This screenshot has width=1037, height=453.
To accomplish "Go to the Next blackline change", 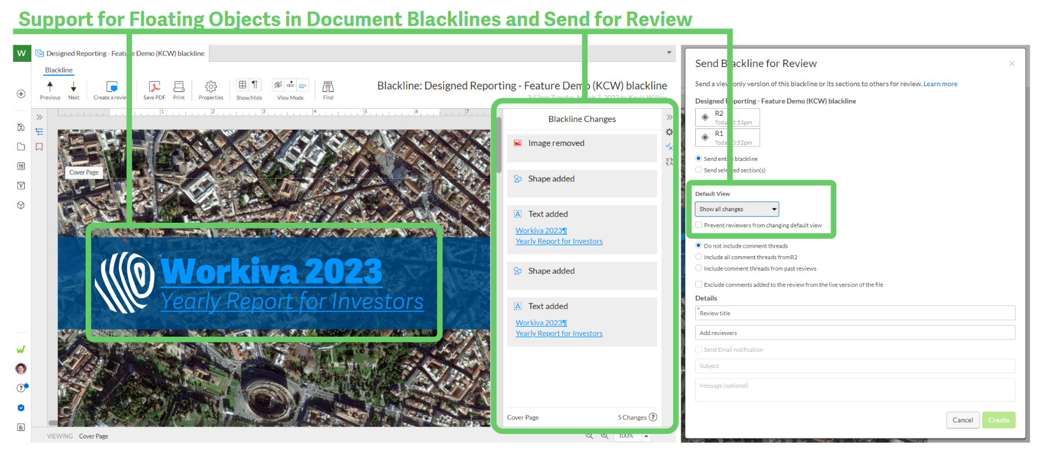I will tap(73, 90).
